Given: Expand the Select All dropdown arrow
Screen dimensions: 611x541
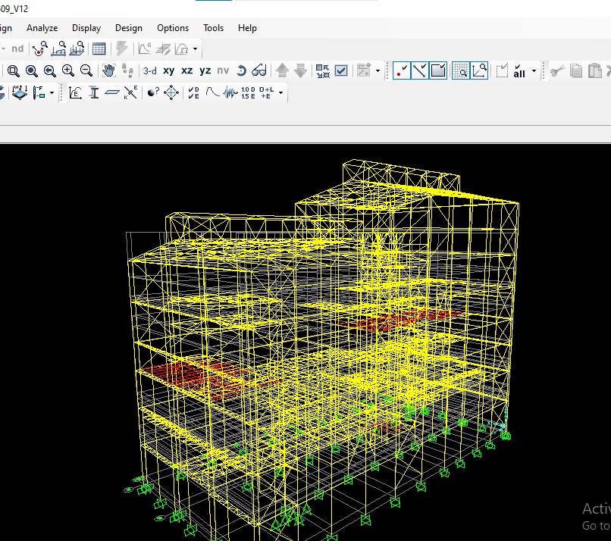Looking at the screenshot, I should pyautogui.click(x=534, y=71).
